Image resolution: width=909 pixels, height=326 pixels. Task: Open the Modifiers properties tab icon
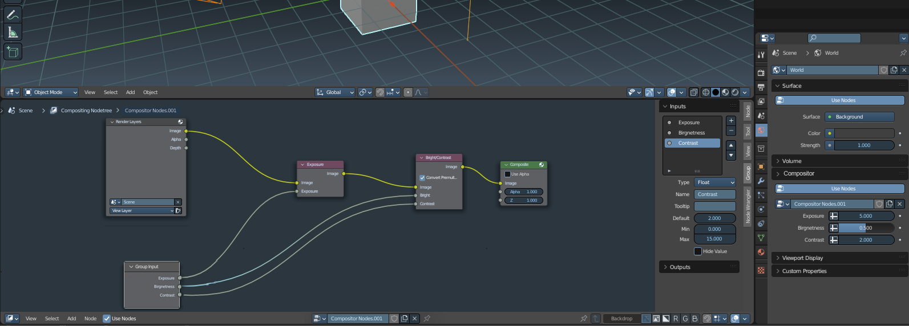(x=761, y=181)
